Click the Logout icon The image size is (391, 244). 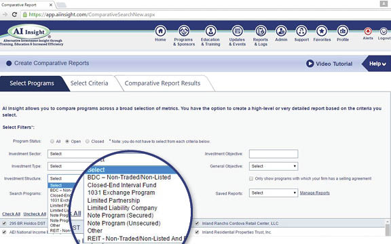(x=384, y=31)
